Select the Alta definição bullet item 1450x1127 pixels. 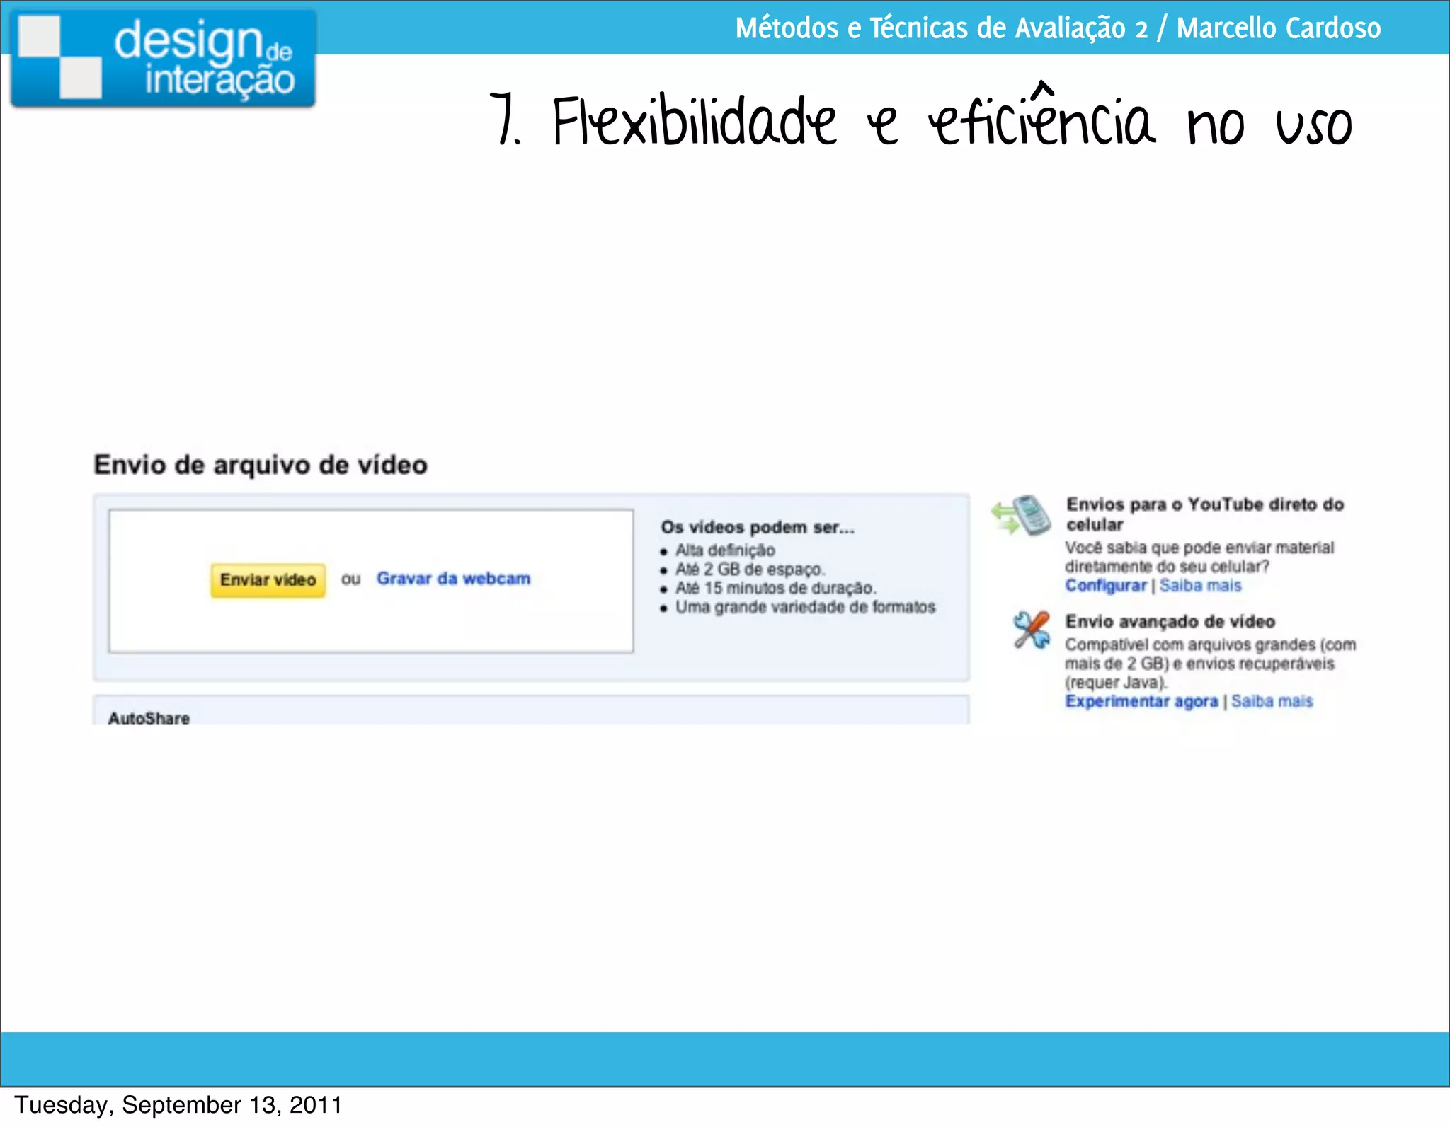(x=725, y=550)
